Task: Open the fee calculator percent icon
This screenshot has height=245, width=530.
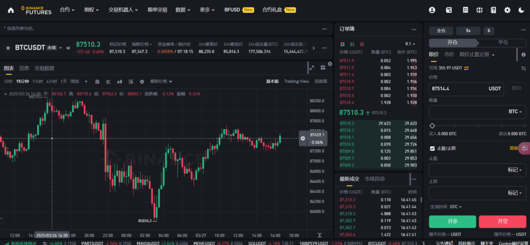Action: point(524,68)
